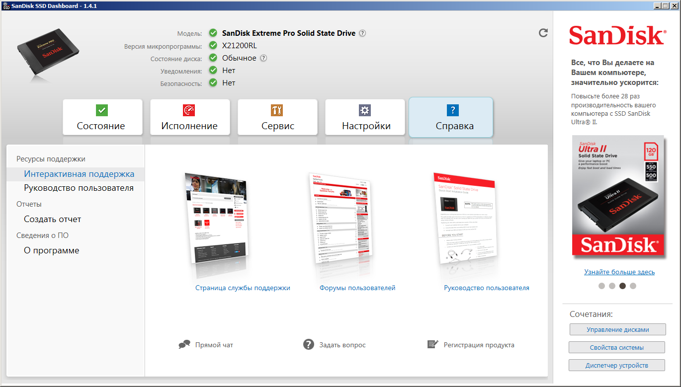The width and height of the screenshot is (681, 387).
Task: Go to the Настройки tab
Action: click(x=365, y=117)
